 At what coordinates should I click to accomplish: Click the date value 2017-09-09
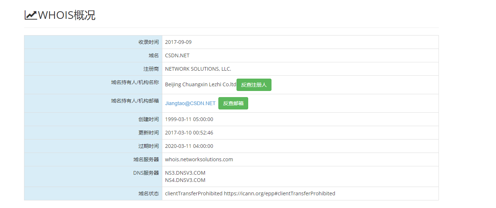(x=178, y=42)
